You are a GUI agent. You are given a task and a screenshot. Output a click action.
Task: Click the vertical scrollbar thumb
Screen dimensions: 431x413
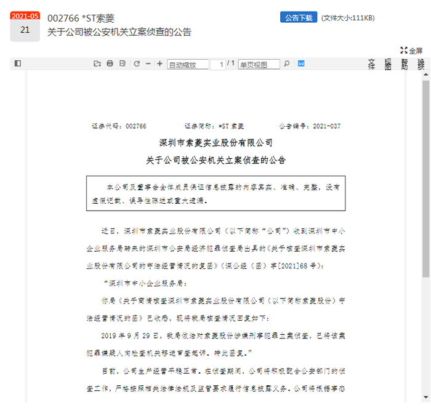pos(426,179)
